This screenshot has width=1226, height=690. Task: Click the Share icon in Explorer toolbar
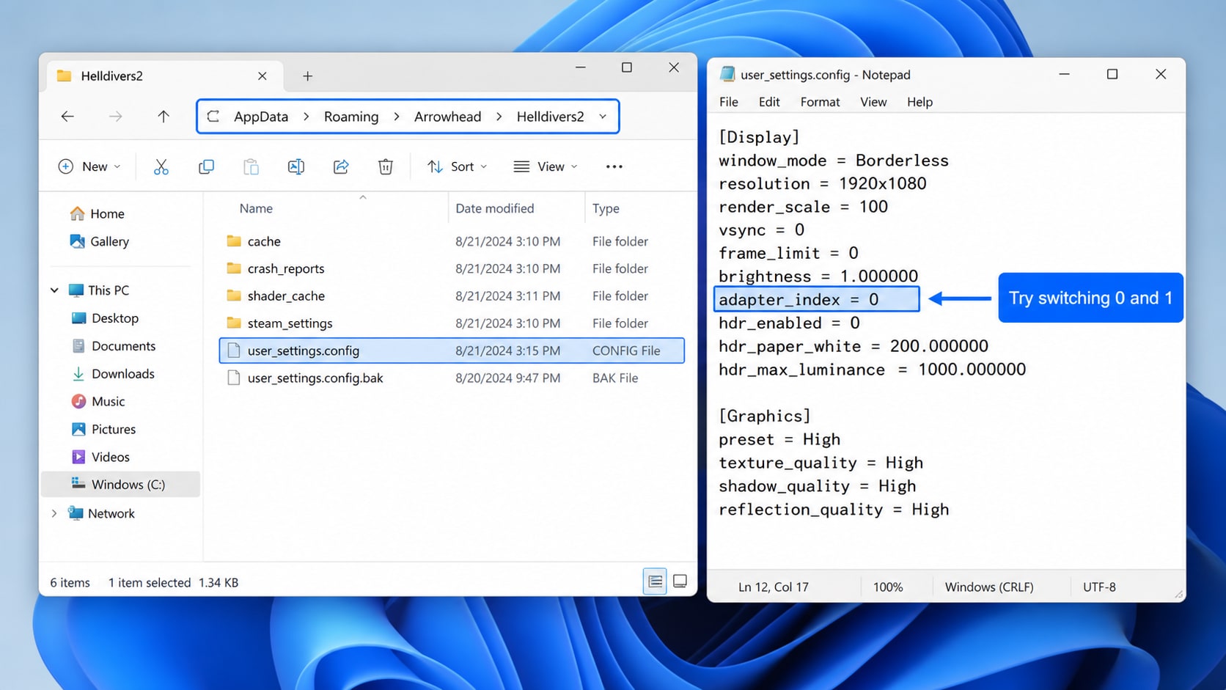[x=341, y=167]
